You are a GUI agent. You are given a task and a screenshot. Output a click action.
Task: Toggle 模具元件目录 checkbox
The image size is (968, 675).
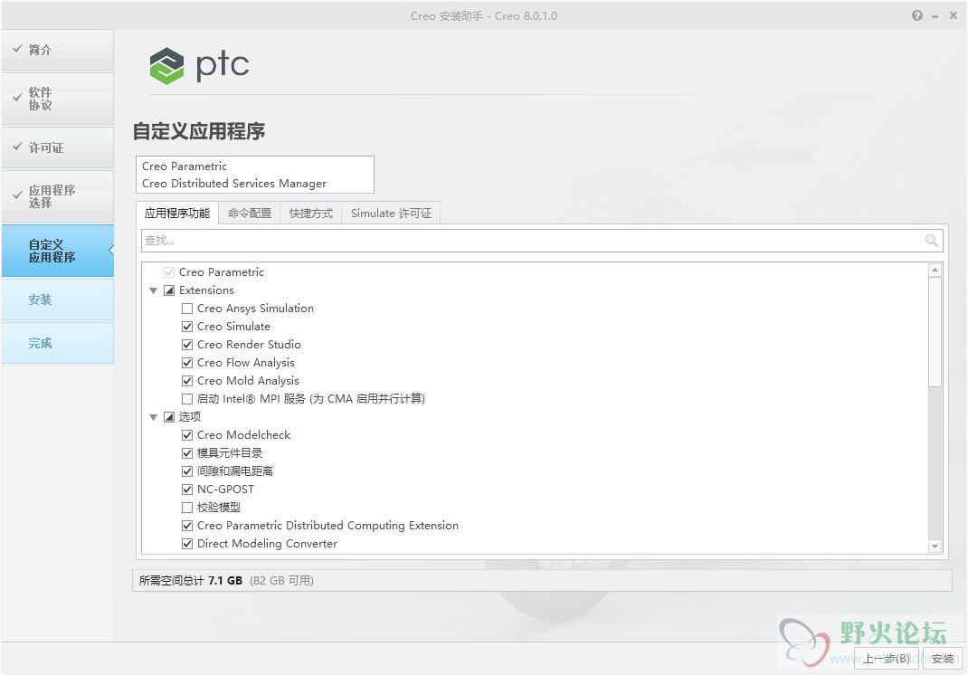(x=187, y=452)
